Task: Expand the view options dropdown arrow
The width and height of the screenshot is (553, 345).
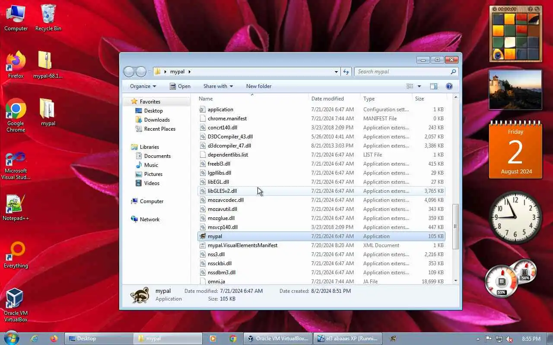Action: tap(419, 86)
